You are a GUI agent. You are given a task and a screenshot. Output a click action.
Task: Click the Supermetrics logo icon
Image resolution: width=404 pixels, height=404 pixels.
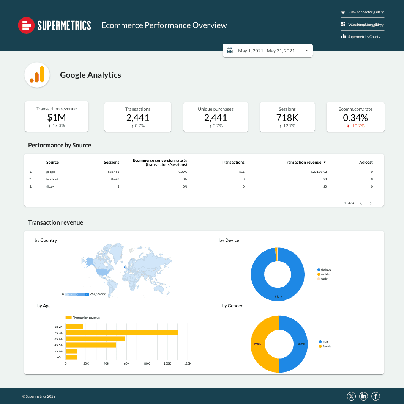coord(26,25)
